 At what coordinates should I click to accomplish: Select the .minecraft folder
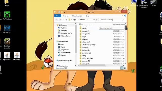point(86,64)
